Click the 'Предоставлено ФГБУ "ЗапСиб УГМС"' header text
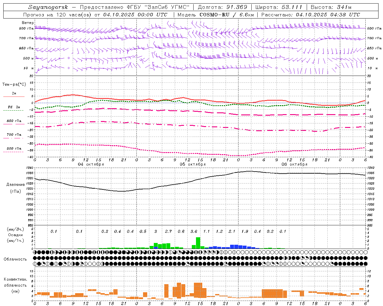This screenshot has height=306, width=383. coord(135,7)
